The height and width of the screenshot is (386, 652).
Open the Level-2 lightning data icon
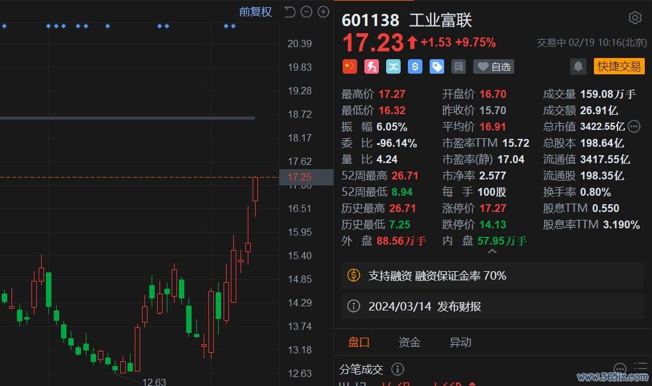tap(371, 66)
